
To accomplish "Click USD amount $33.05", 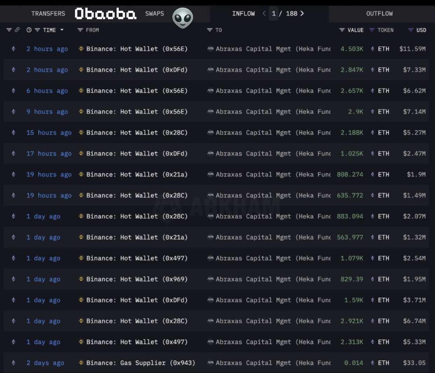I will (414, 363).
